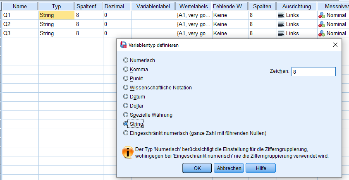Select the Dollar variable type
Screen dimensions: 349x180
click(x=126, y=106)
